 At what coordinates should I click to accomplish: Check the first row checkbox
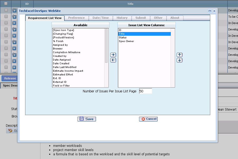point(6,10)
